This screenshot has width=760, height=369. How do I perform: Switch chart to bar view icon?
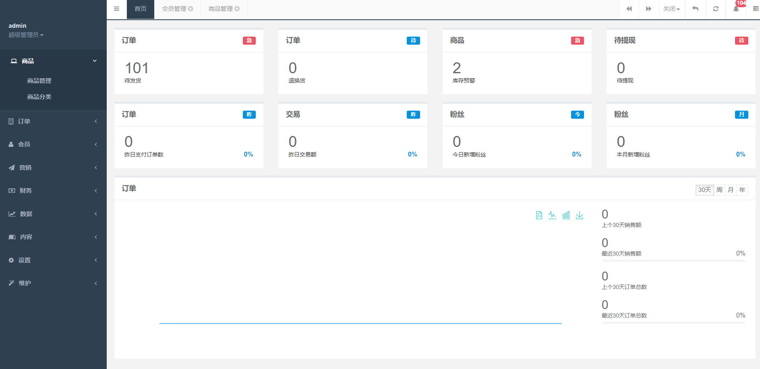pyautogui.click(x=566, y=215)
